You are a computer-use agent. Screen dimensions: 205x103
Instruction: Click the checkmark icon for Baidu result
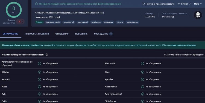39,101
